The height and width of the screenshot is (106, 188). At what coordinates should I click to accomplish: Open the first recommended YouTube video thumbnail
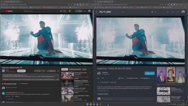click(x=68, y=75)
